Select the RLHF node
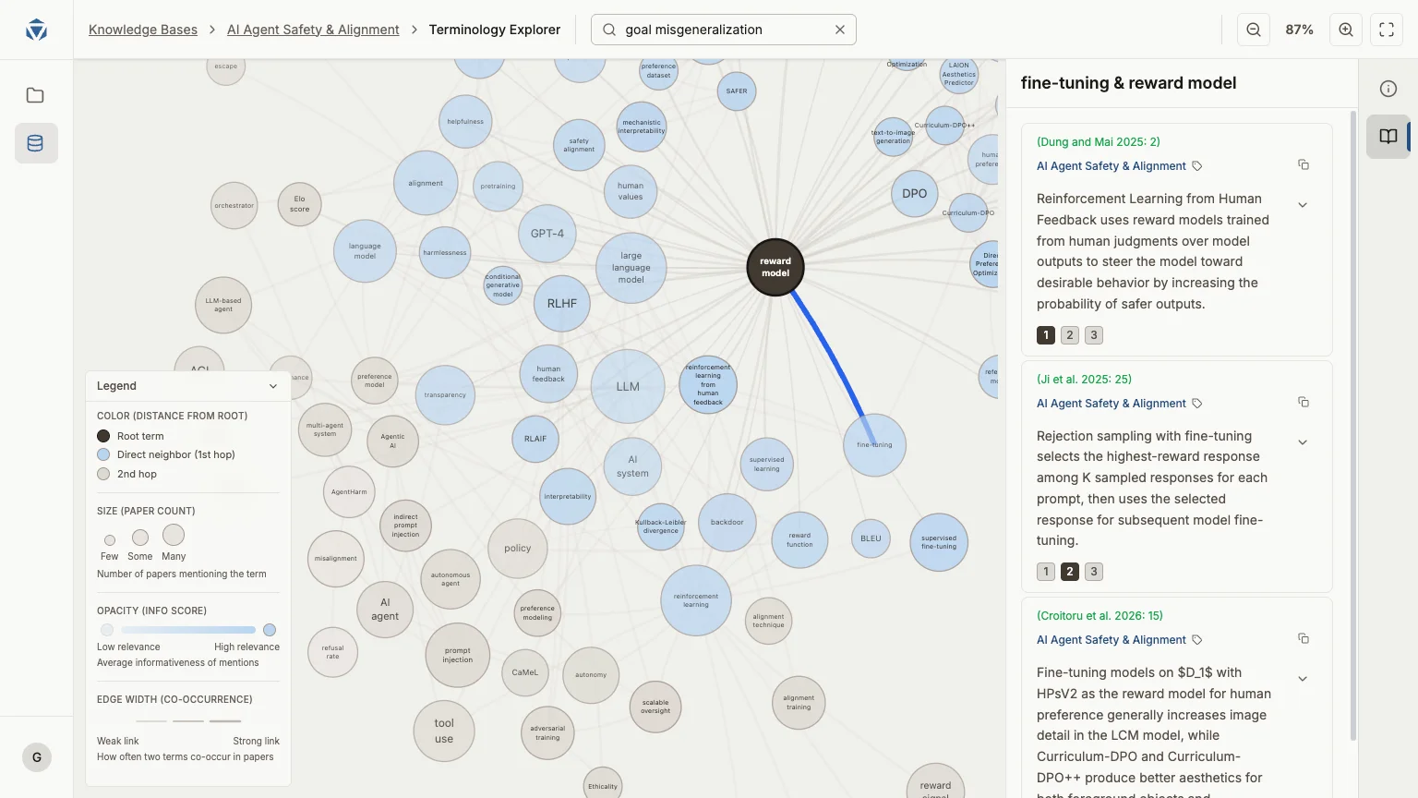This screenshot has height=798, width=1418. pyautogui.click(x=562, y=304)
